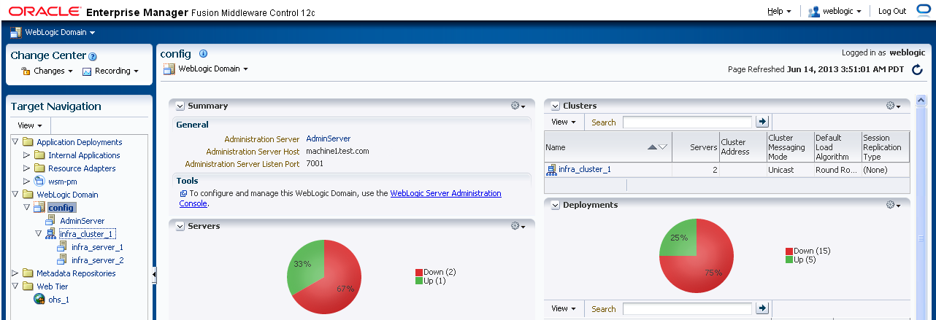
Task: Open Deployments View menu
Action: [x=564, y=308]
